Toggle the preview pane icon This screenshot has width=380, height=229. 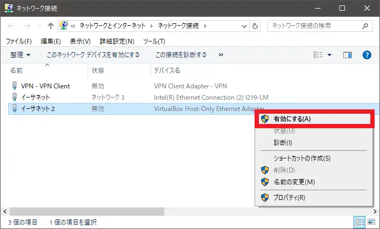click(347, 55)
